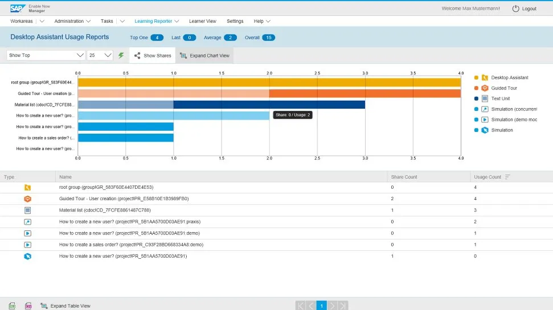Open the Show Top dropdown
553x310 pixels.
click(46, 55)
